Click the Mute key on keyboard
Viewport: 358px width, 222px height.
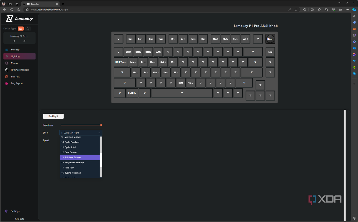pyautogui.click(x=225, y=39)
